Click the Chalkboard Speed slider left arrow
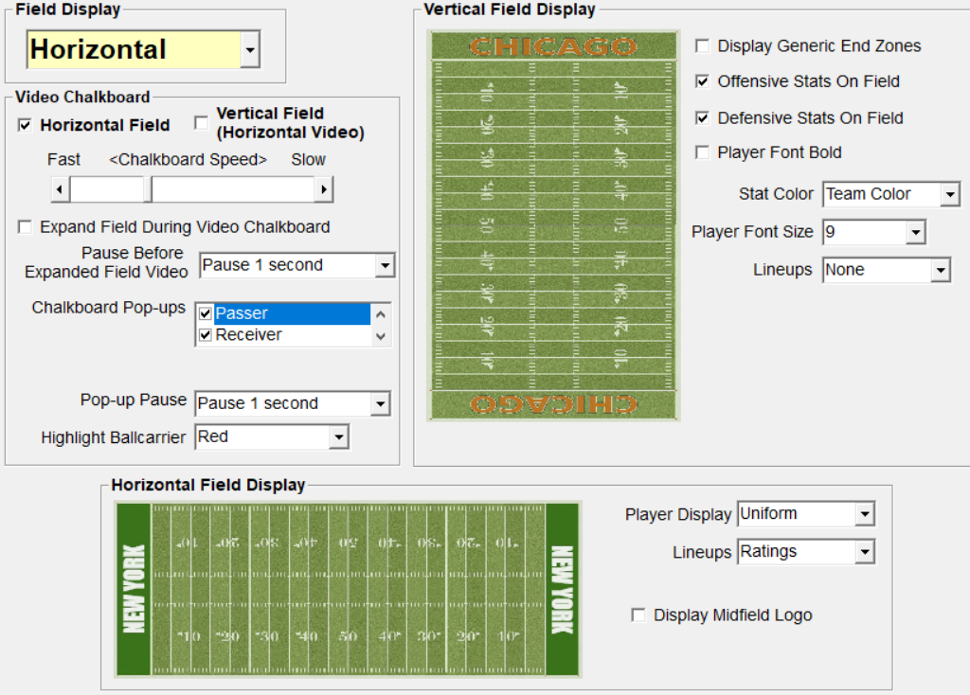Screen dimensions: 970x695 coord(60,190)
